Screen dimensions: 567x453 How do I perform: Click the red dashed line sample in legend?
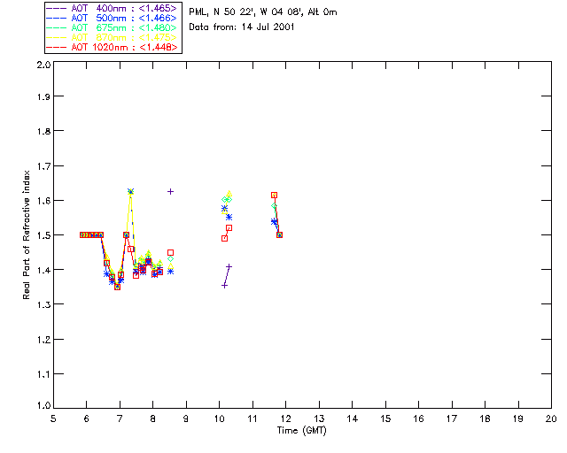[x=57, y=47]
